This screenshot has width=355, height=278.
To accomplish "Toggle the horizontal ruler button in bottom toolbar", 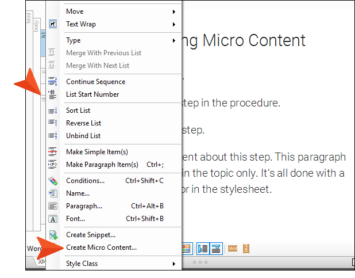I will click(233, 249).
